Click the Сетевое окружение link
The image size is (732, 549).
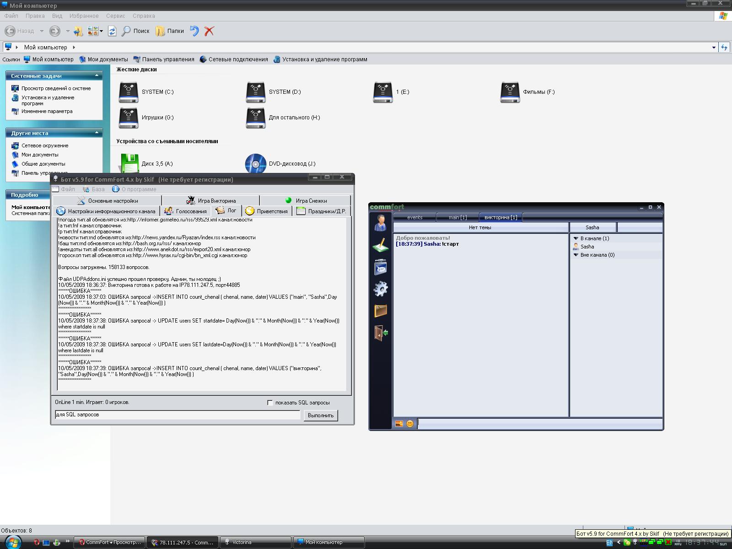[x=45, y=145]
